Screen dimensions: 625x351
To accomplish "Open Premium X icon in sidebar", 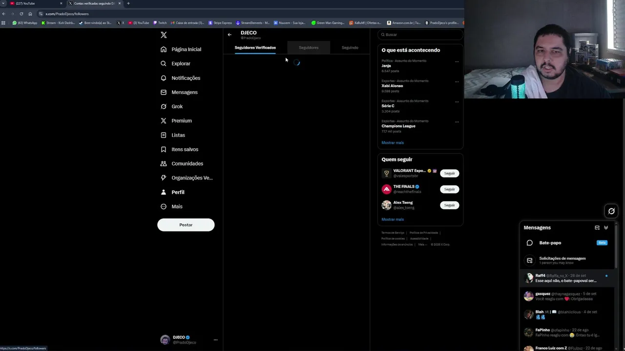I will pos(164,120).
